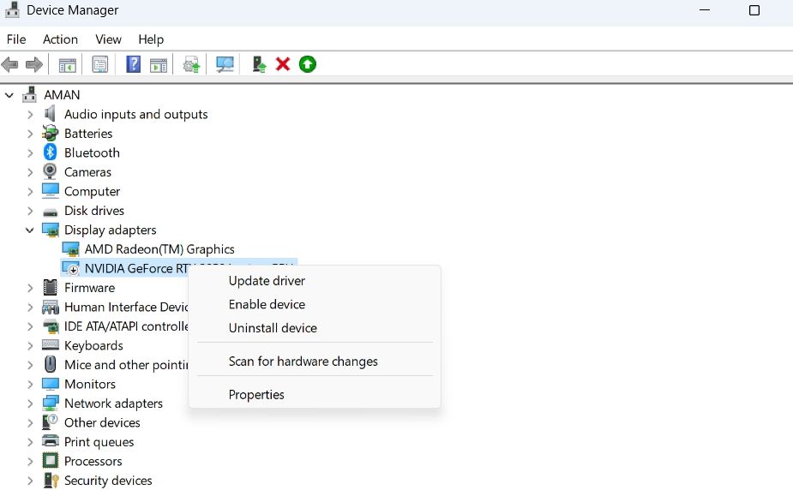
Task: Expand Audio inputs and outputs
Action: 30,114
